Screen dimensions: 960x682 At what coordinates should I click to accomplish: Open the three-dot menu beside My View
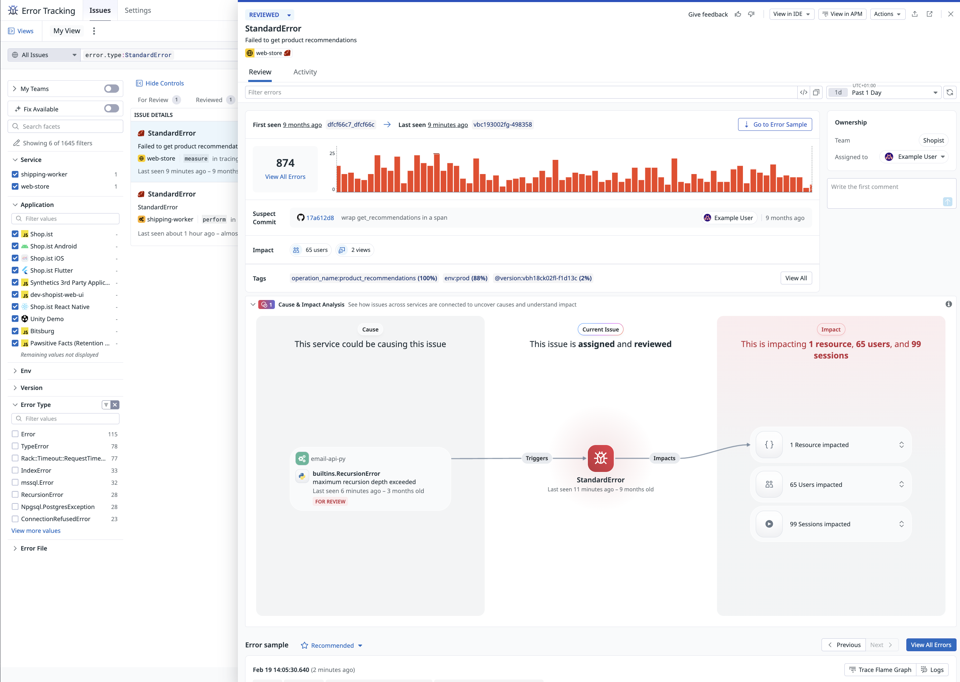coord(94,31)
